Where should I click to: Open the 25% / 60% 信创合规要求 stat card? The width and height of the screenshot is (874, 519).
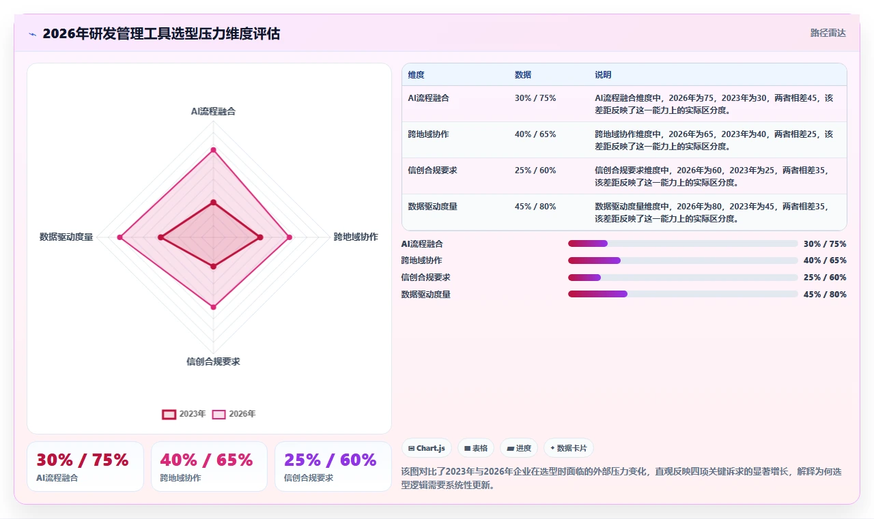click(333, 466)
